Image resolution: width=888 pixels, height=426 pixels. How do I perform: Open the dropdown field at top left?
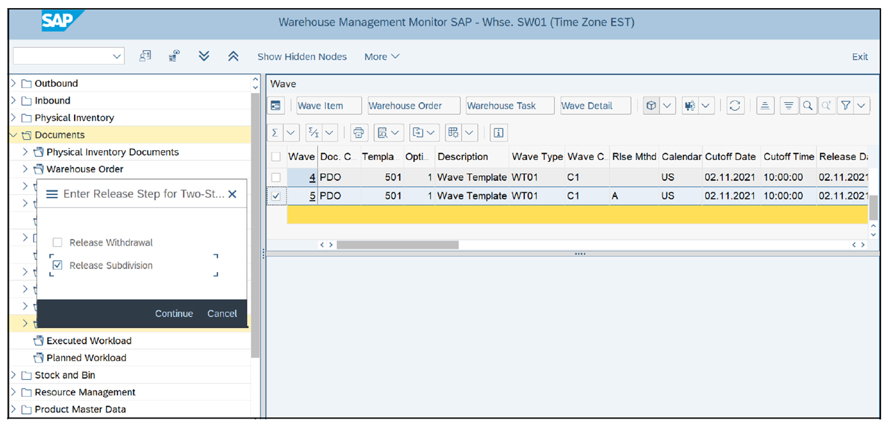[68, 55]
